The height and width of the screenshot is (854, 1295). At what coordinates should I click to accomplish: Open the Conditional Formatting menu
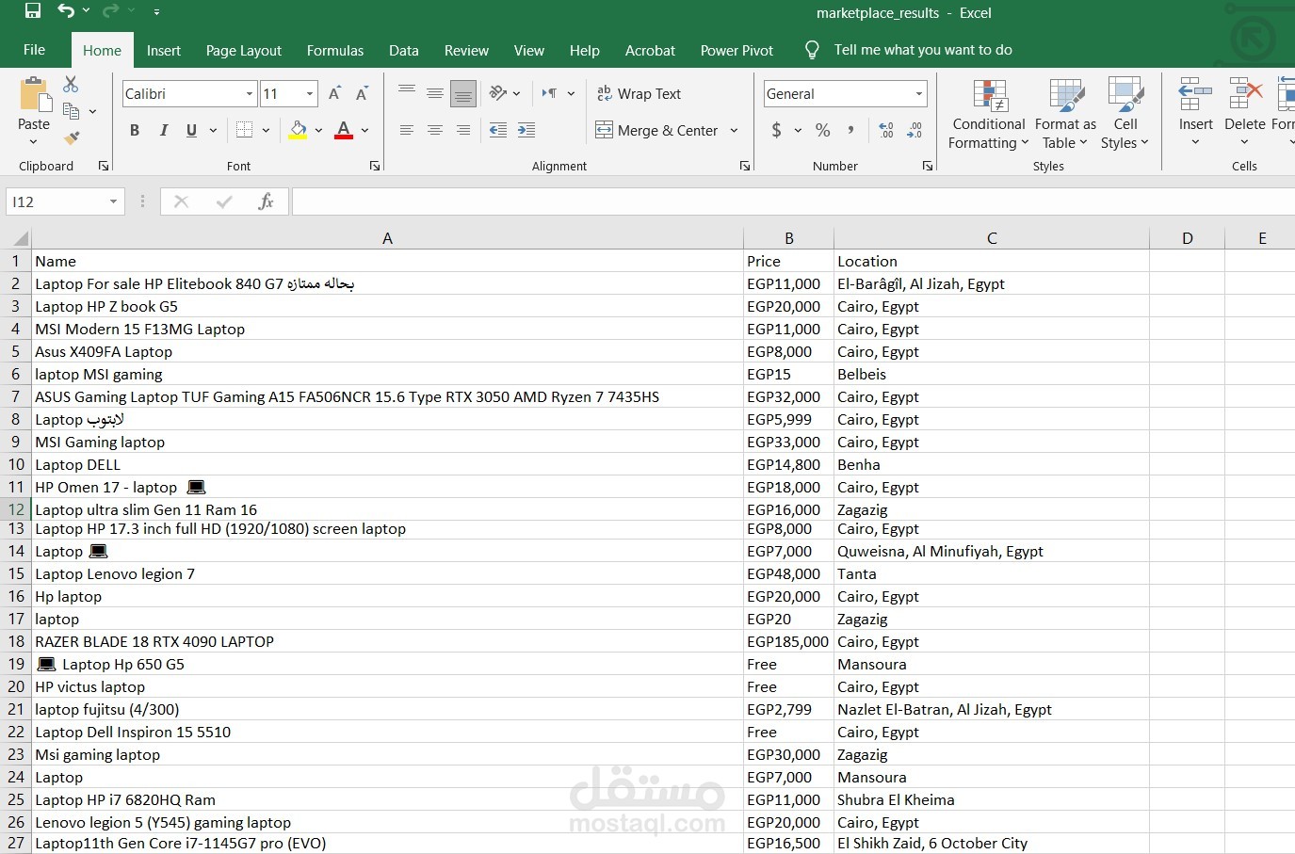coord(988,115)
